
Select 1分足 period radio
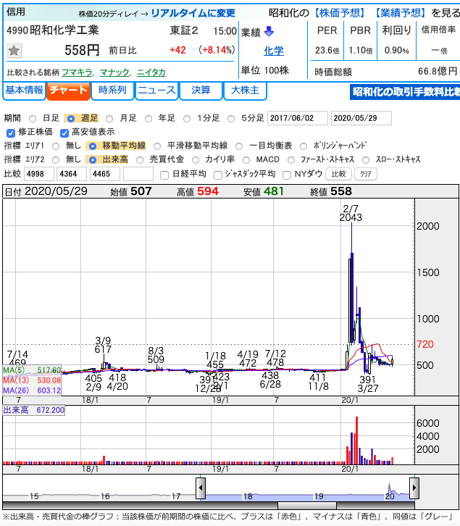tap(187, 119)
